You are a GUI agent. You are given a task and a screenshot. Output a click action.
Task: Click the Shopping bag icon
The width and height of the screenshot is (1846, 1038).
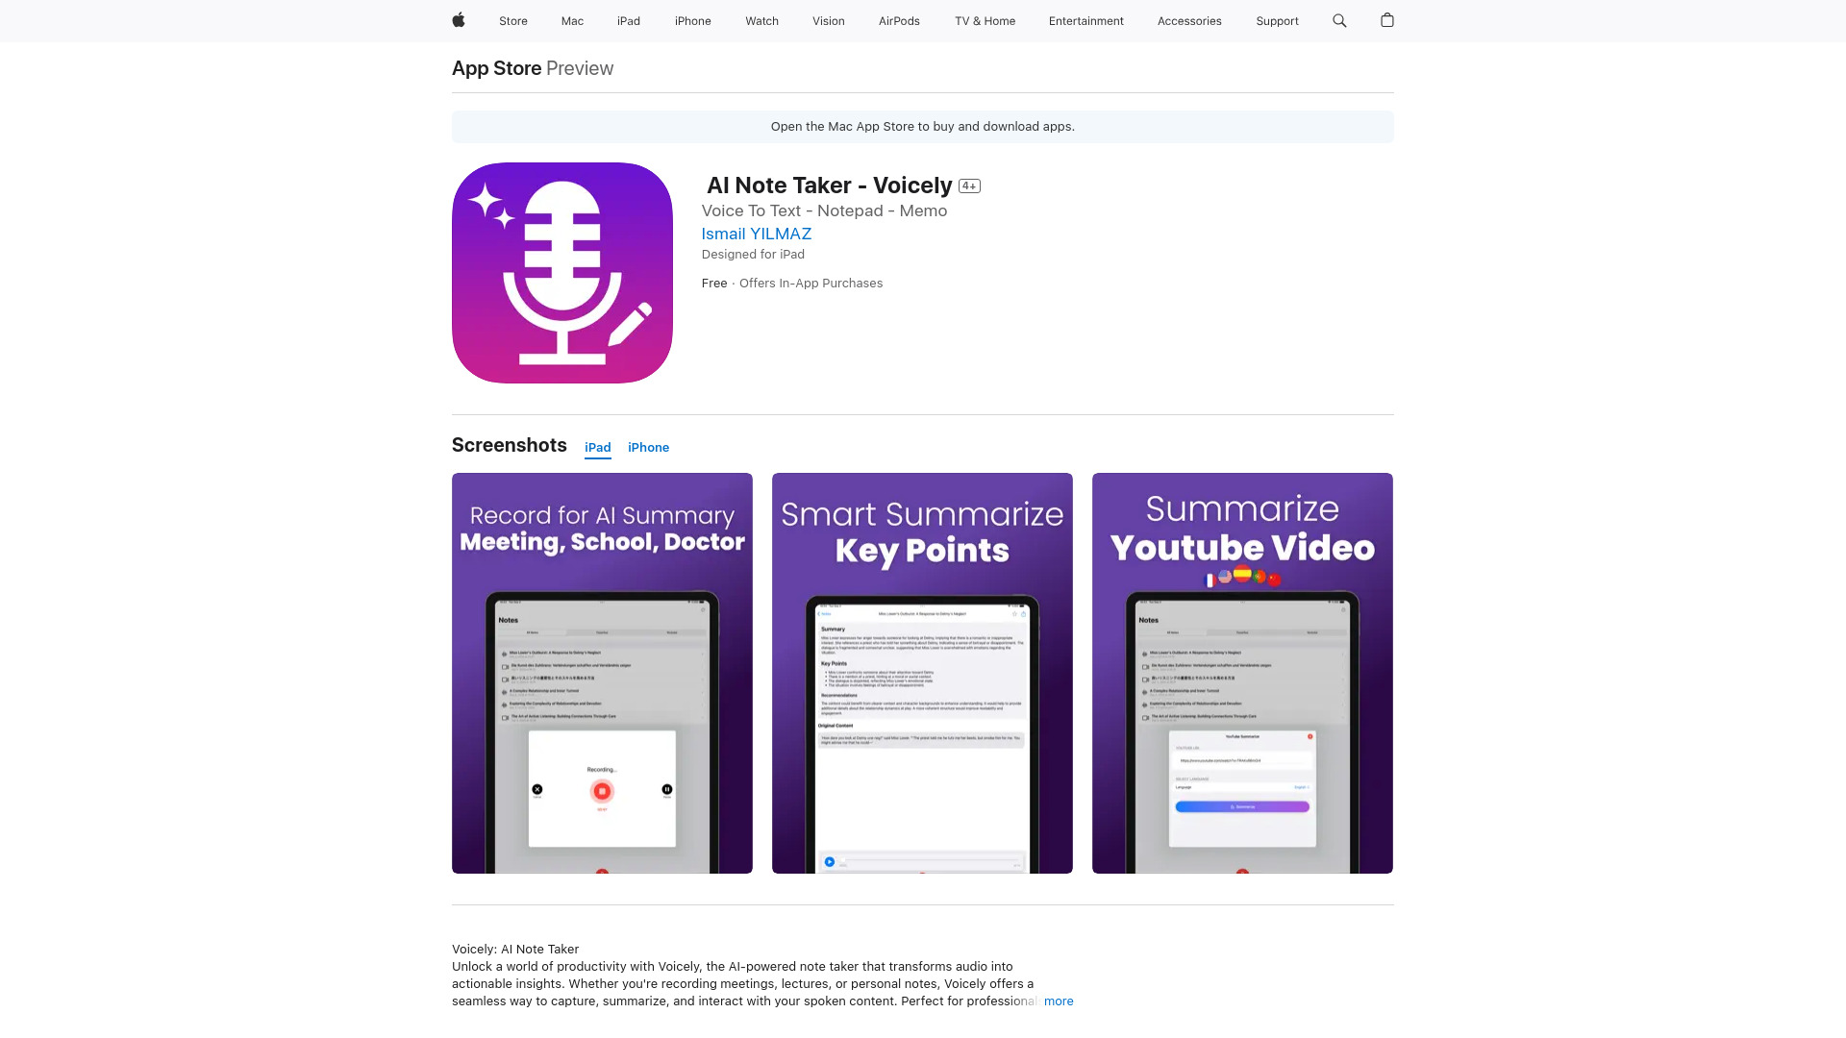1387,20
